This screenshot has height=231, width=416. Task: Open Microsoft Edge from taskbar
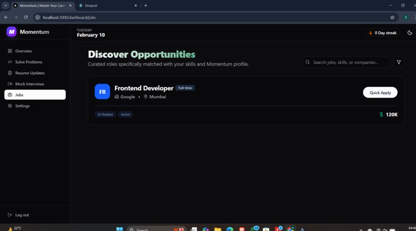230,229
